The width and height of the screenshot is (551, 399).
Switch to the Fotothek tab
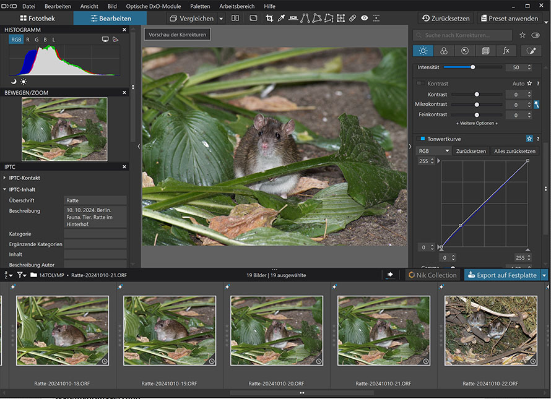[37, 19]
